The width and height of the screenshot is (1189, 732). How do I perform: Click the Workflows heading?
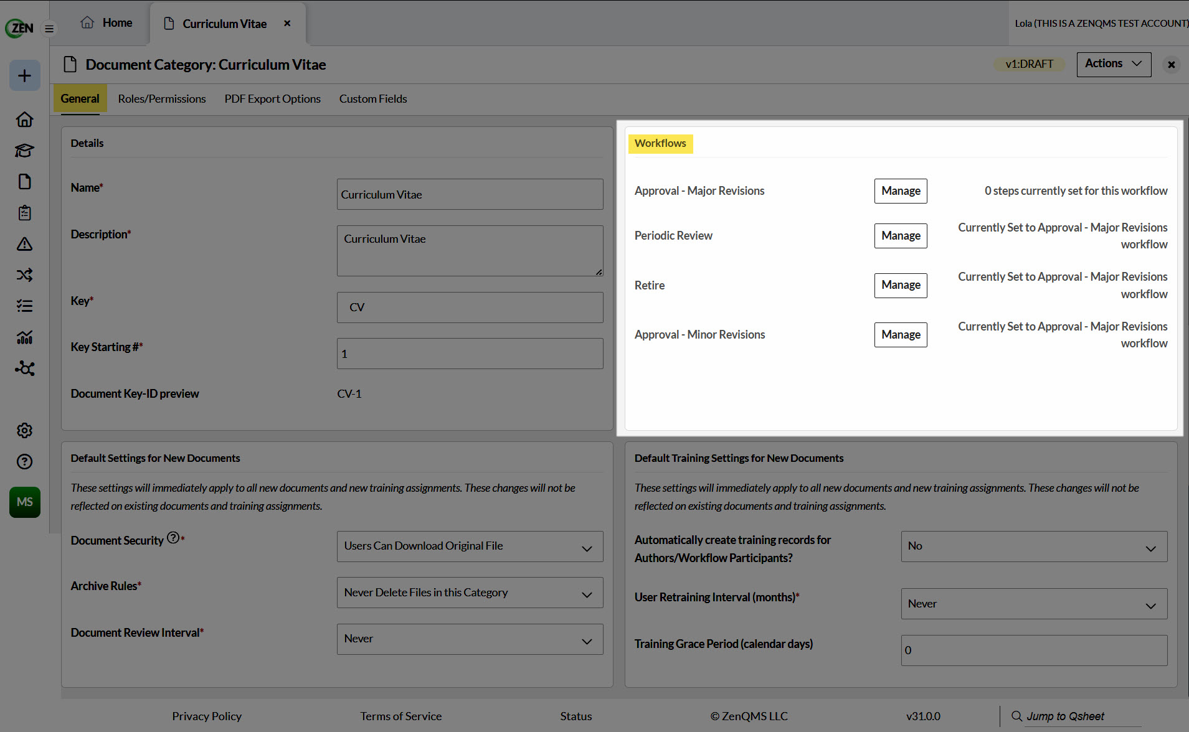coord(660,143)
